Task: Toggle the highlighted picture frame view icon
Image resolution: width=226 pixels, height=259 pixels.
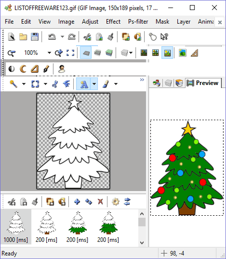Action: point(167,53)
